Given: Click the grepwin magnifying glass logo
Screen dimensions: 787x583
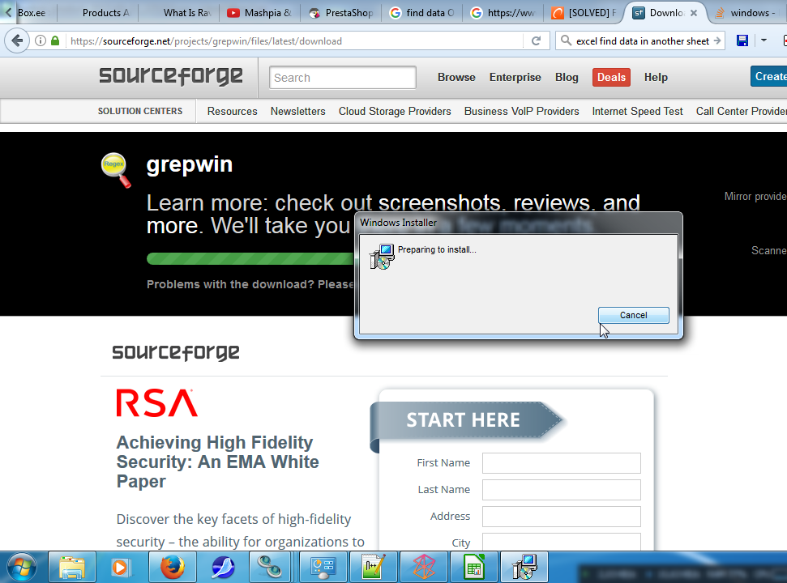Looking at the screenshot, I should click(x=117, y=170).
